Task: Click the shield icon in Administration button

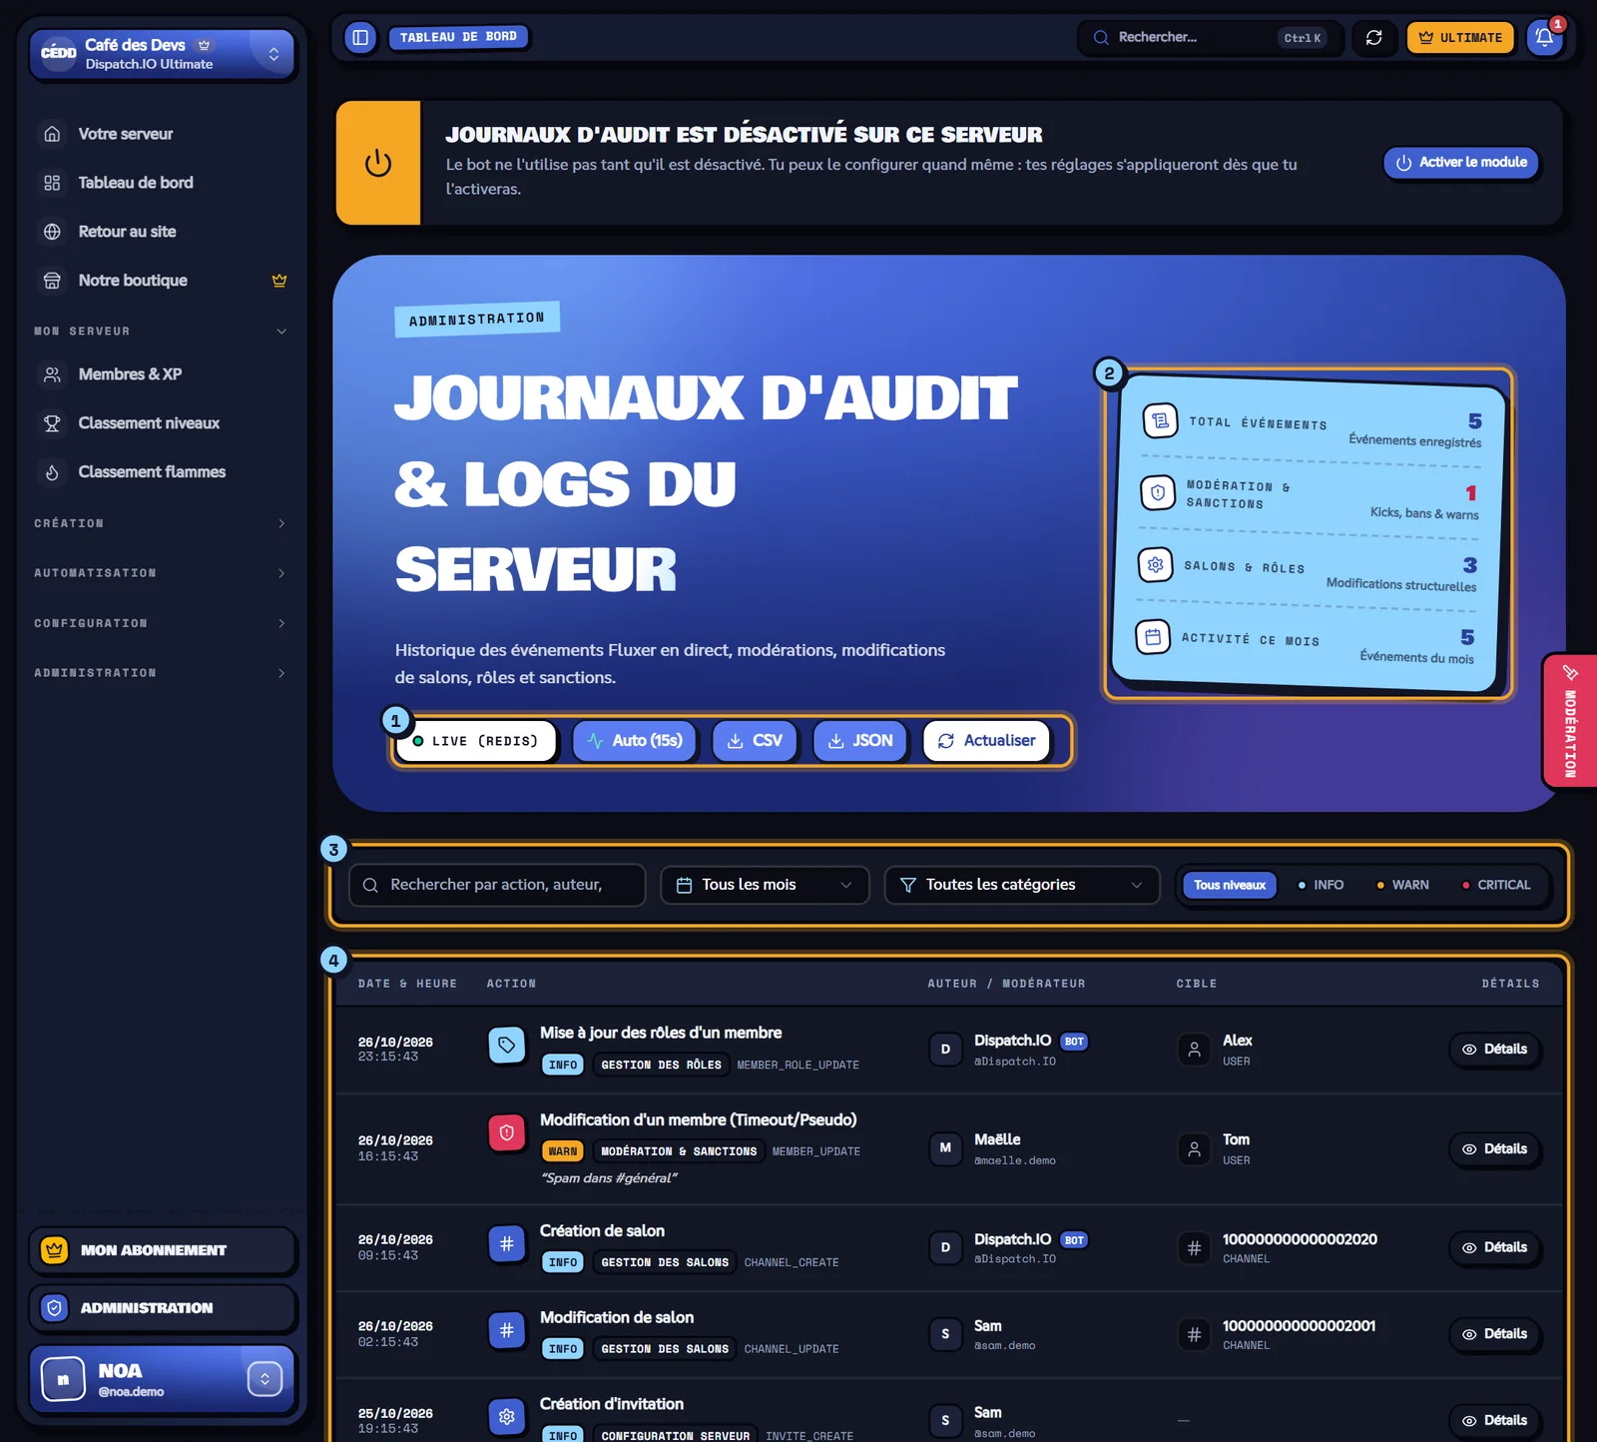Action: [54, 1308]
